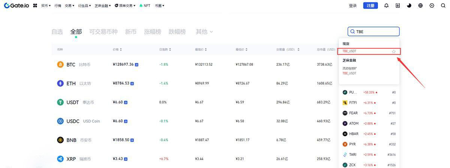Click the USDT coin icon

point(60,102)
